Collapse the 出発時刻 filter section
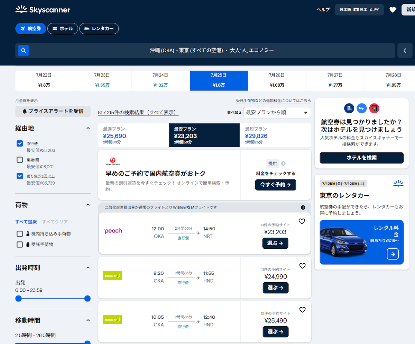Image resolution: width=415 pixels, height=344 pixels. [88, 268]
